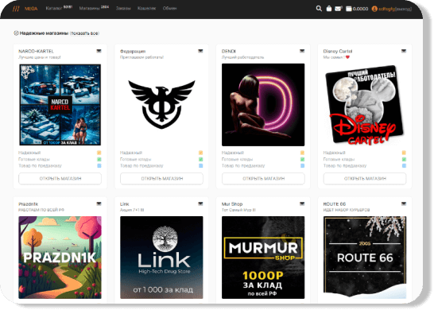Click the ROUTE 66 banner image
The image size is (434, 310).
(x=365, y=258)
